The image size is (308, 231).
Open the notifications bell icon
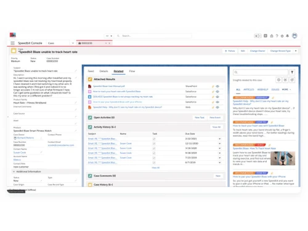pyautogui.click(x=288, y=36)
